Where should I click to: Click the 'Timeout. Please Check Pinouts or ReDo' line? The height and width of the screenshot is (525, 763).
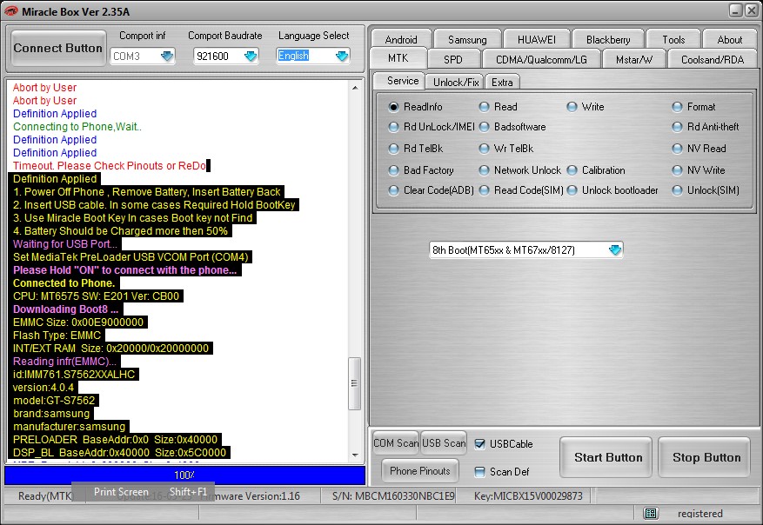click(110, 166)
